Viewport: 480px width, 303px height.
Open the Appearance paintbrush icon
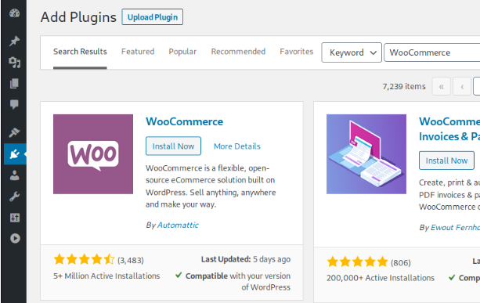click(14, 132)
